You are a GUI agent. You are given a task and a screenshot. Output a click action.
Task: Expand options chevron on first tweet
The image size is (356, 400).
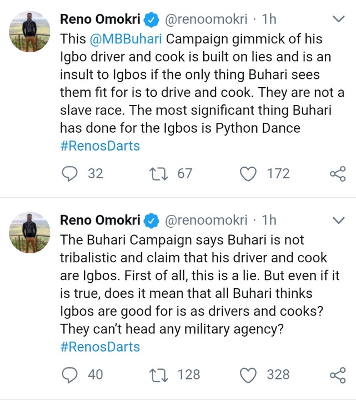(338, 20)
